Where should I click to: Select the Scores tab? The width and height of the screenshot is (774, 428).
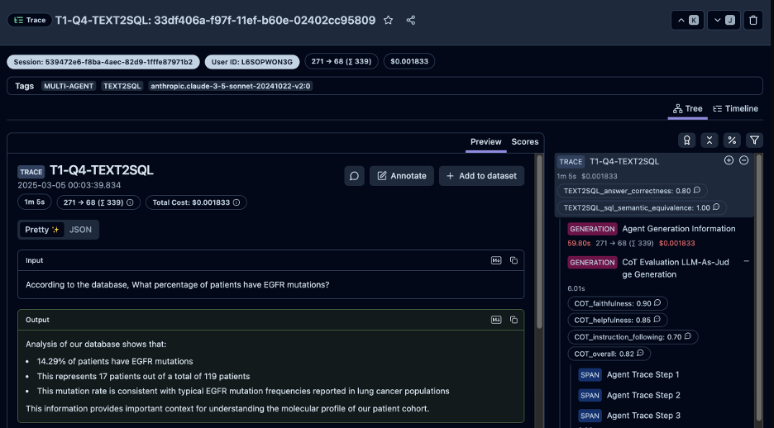coord(525,141)
